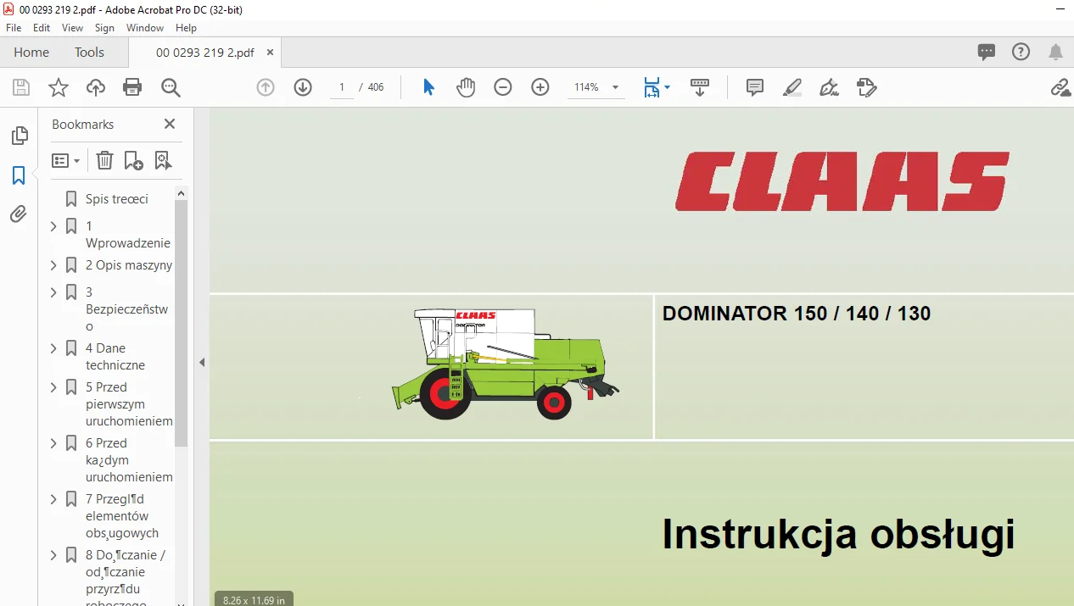Close the 00 0293 219 2.pdf tab
This screenshot has height=606, width=1074.
271,53
